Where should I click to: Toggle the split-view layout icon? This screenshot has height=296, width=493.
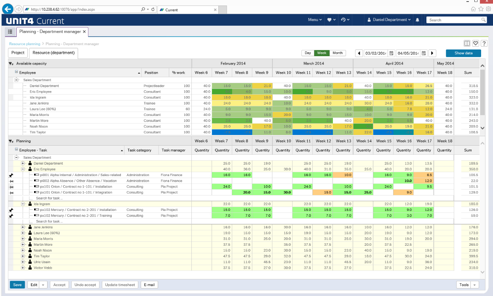pos(467,44)
